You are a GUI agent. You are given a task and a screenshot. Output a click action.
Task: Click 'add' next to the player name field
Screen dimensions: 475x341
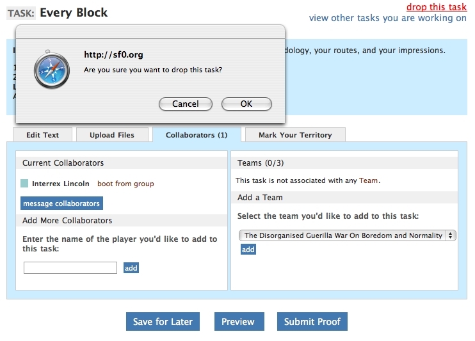131,268
